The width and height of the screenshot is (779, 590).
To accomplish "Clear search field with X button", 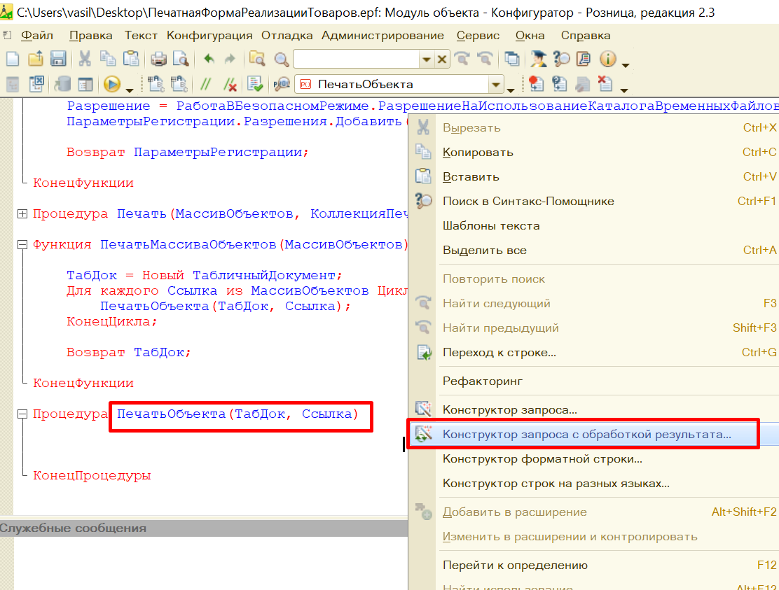I will coord(441,59).
